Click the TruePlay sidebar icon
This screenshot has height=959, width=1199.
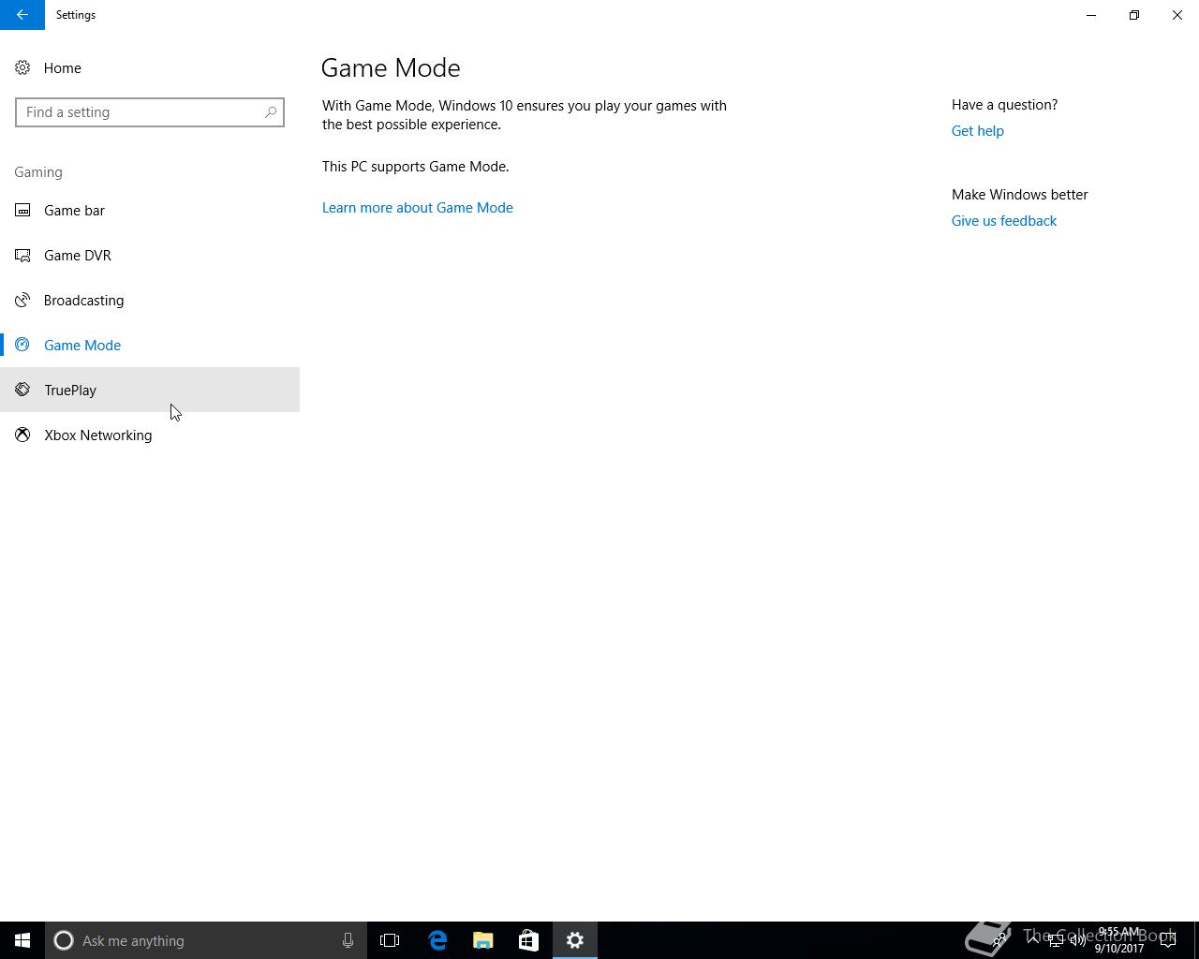point(22,390)
